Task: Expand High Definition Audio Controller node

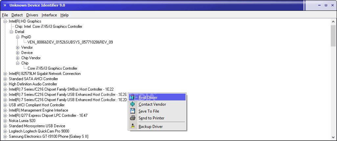Action: [5, 84]
